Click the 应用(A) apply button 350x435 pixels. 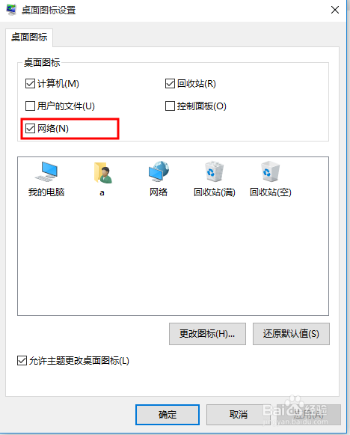coord(309,415)
